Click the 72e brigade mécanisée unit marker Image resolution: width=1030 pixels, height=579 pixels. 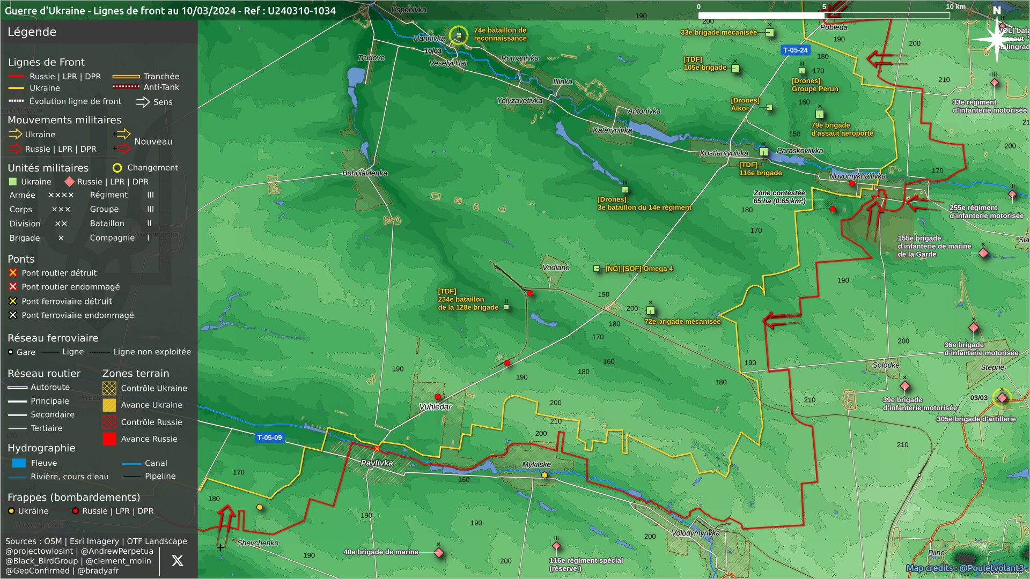pyautogui.click(x=651, y=310)
